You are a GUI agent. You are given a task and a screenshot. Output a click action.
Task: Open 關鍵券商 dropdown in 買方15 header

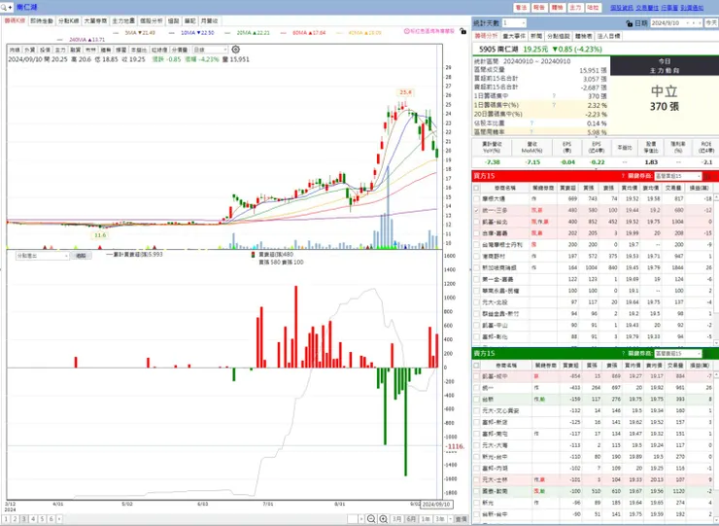click(678, 176)
